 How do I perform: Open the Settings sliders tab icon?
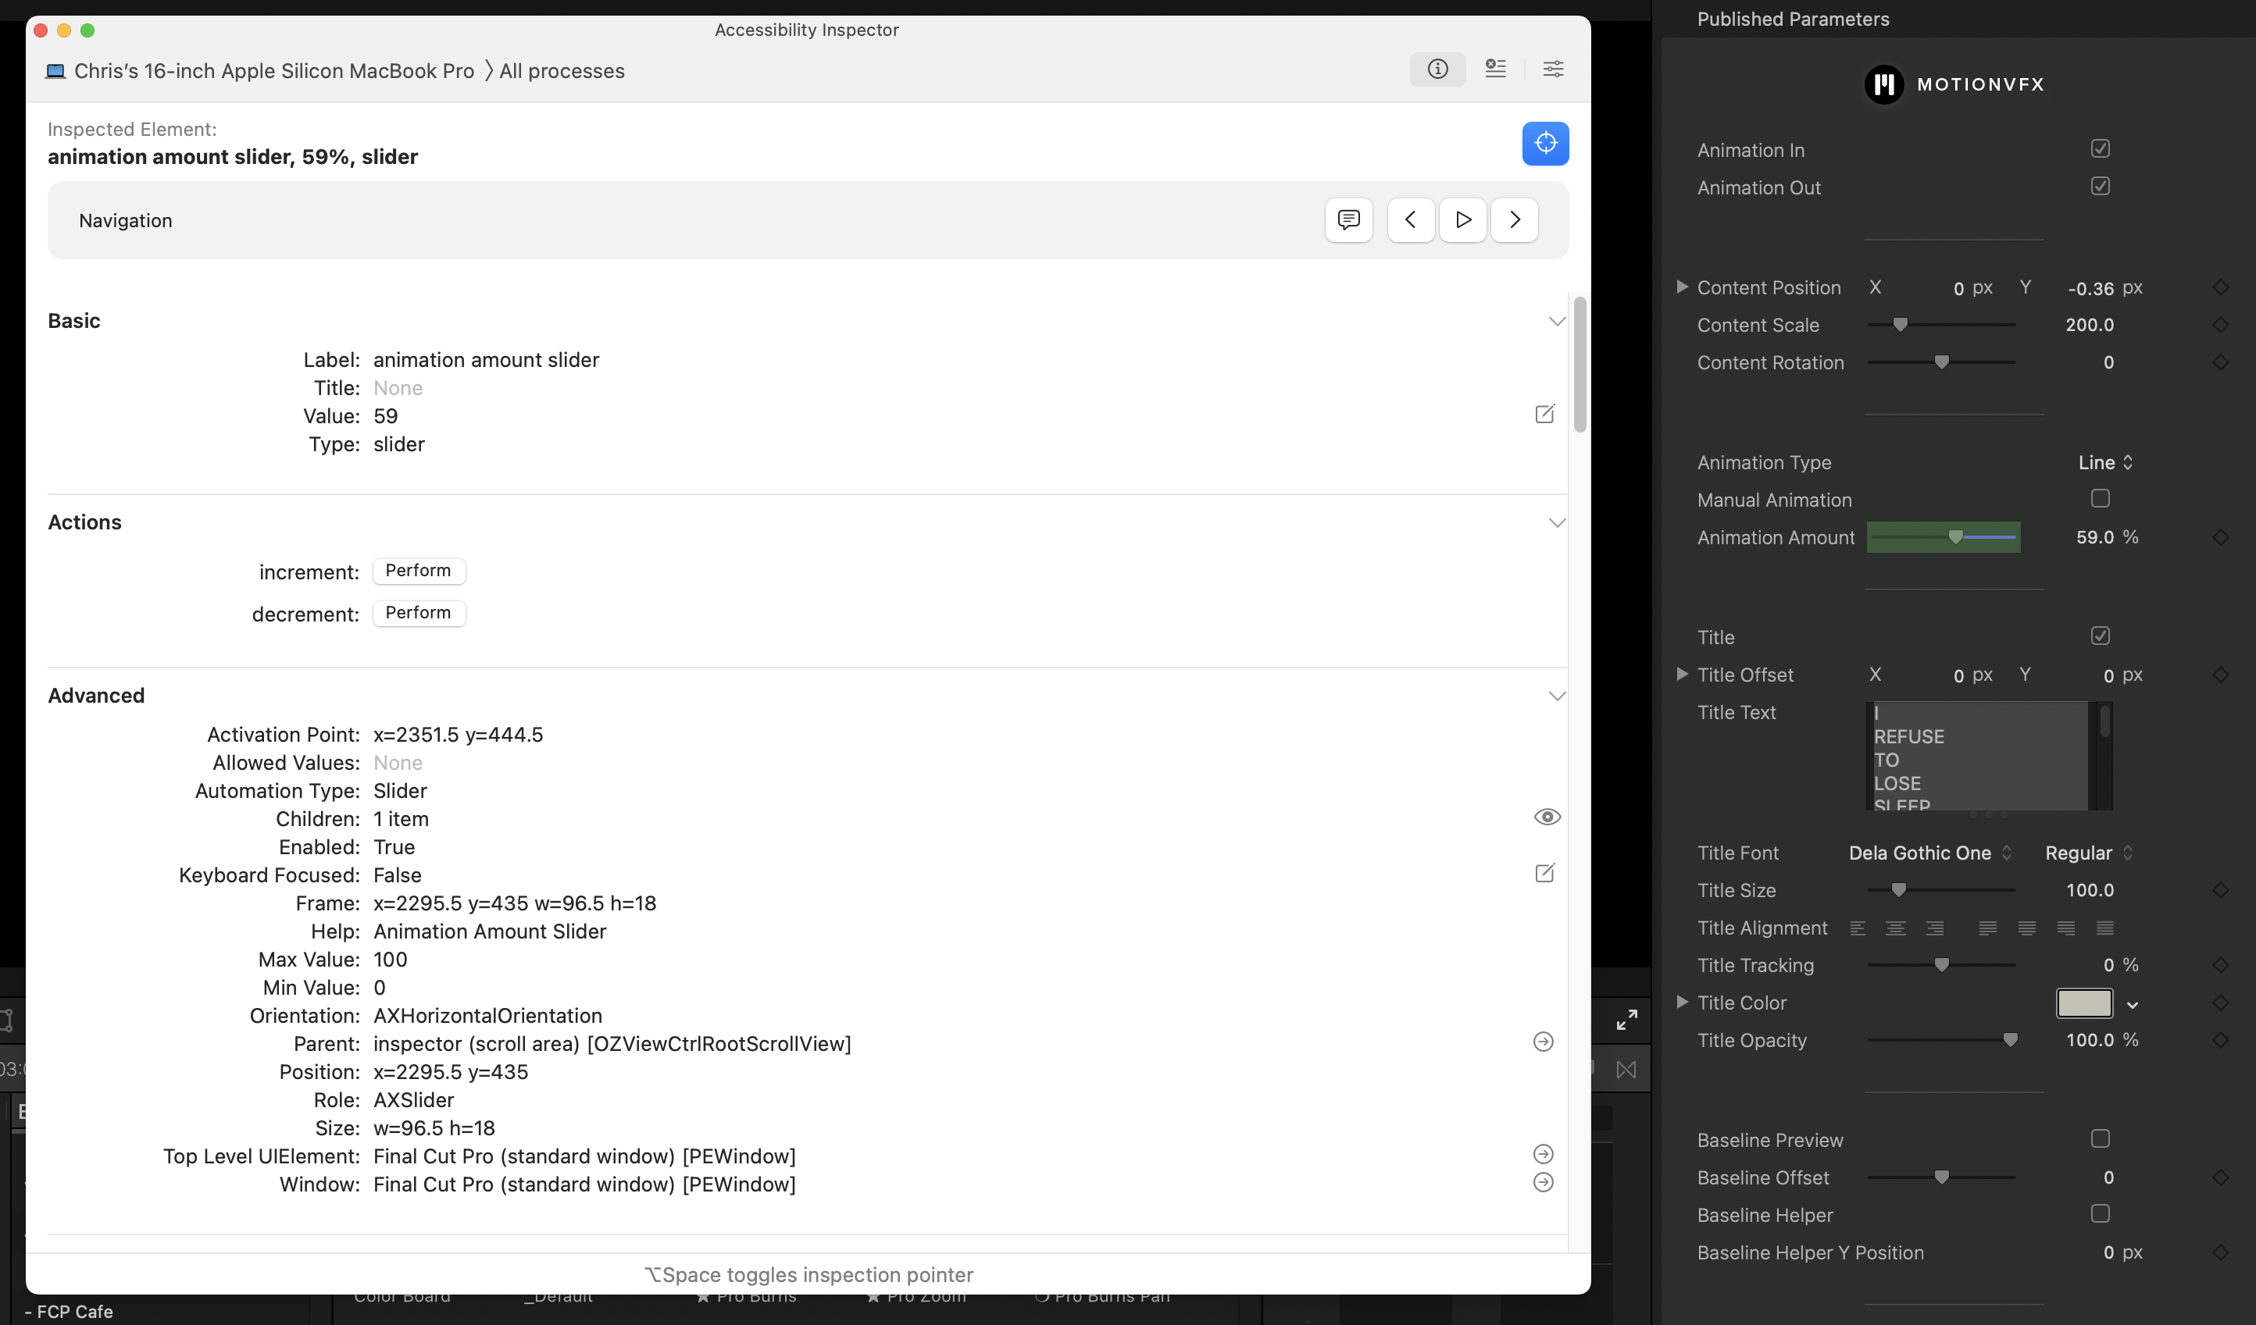1553,69
